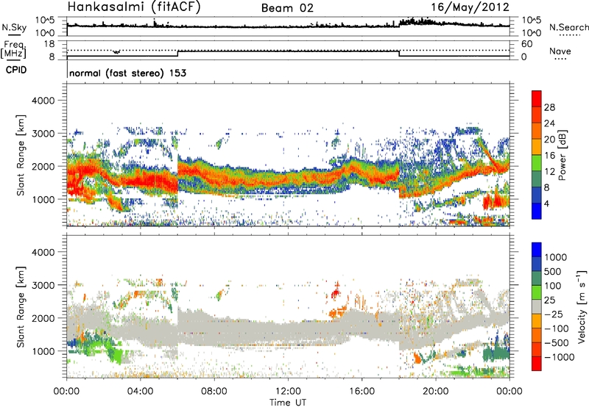
Task: Click the '08:00' time axis tick label
Action: 214,392
